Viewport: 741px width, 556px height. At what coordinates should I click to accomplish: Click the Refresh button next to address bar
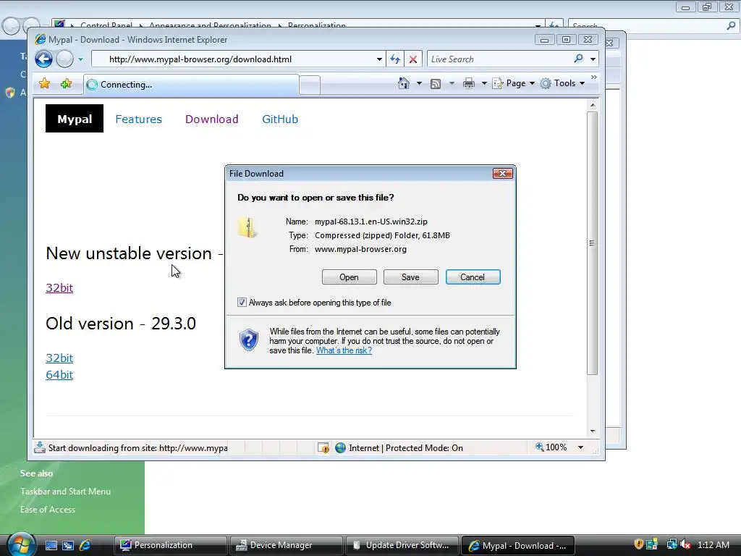click(x=394, y=59)
